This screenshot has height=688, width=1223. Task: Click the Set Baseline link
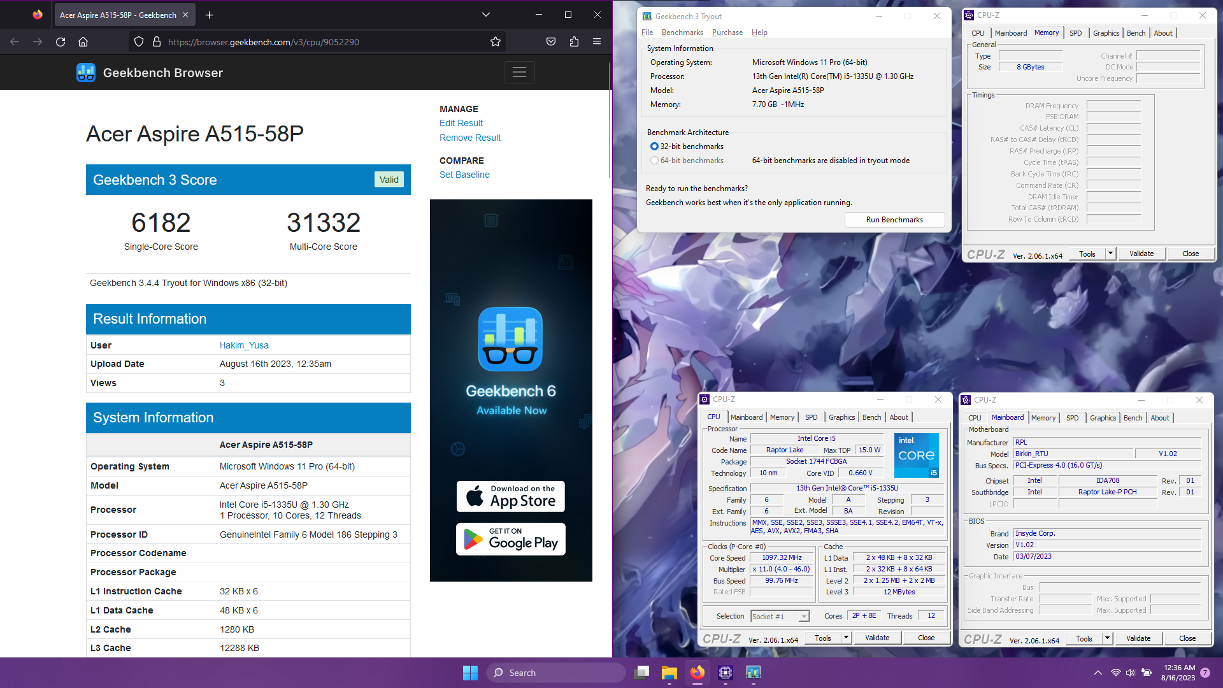click(464, 175)
